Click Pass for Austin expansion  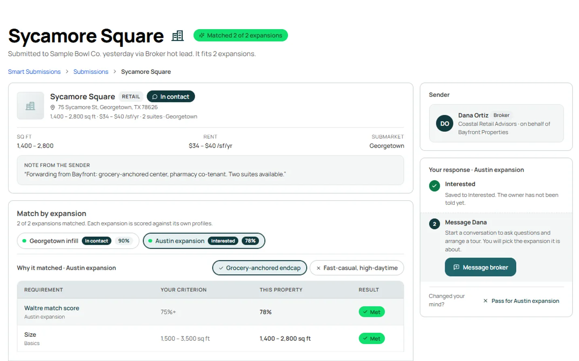click(521, 301)
